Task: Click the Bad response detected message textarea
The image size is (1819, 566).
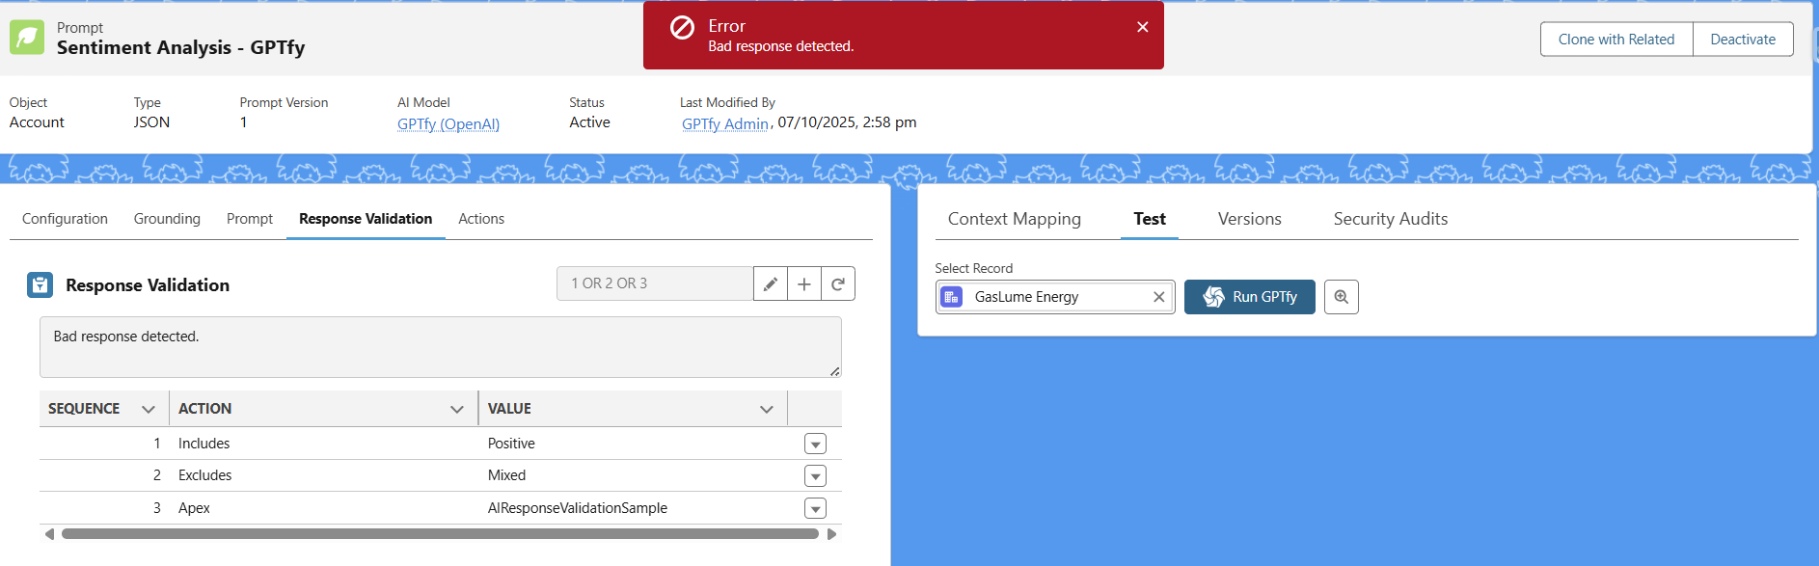Action: [x=440, y=347]
